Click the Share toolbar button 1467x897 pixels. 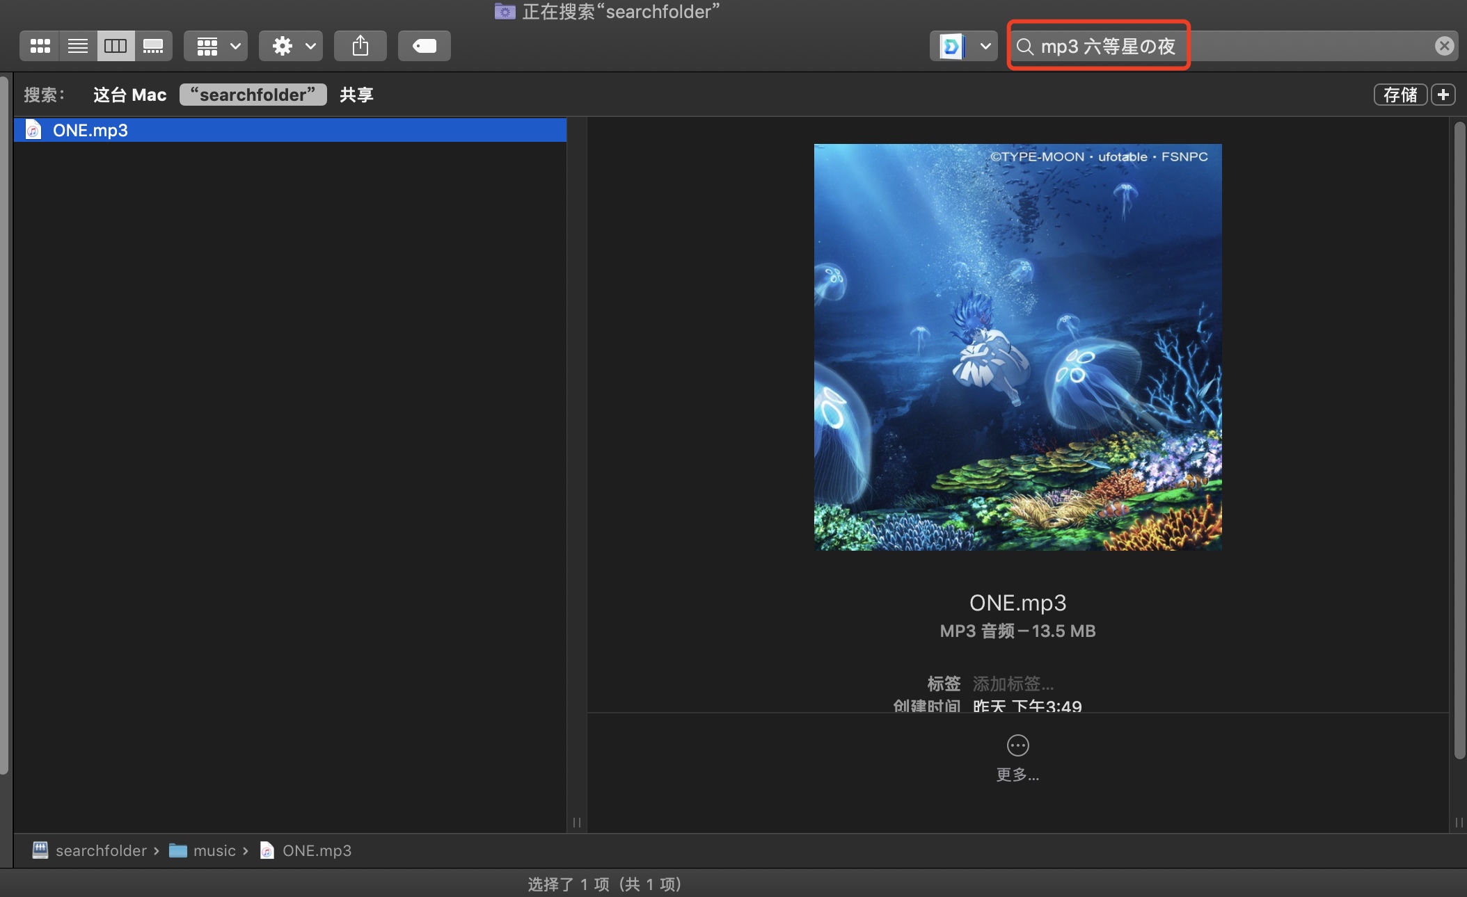360,46
